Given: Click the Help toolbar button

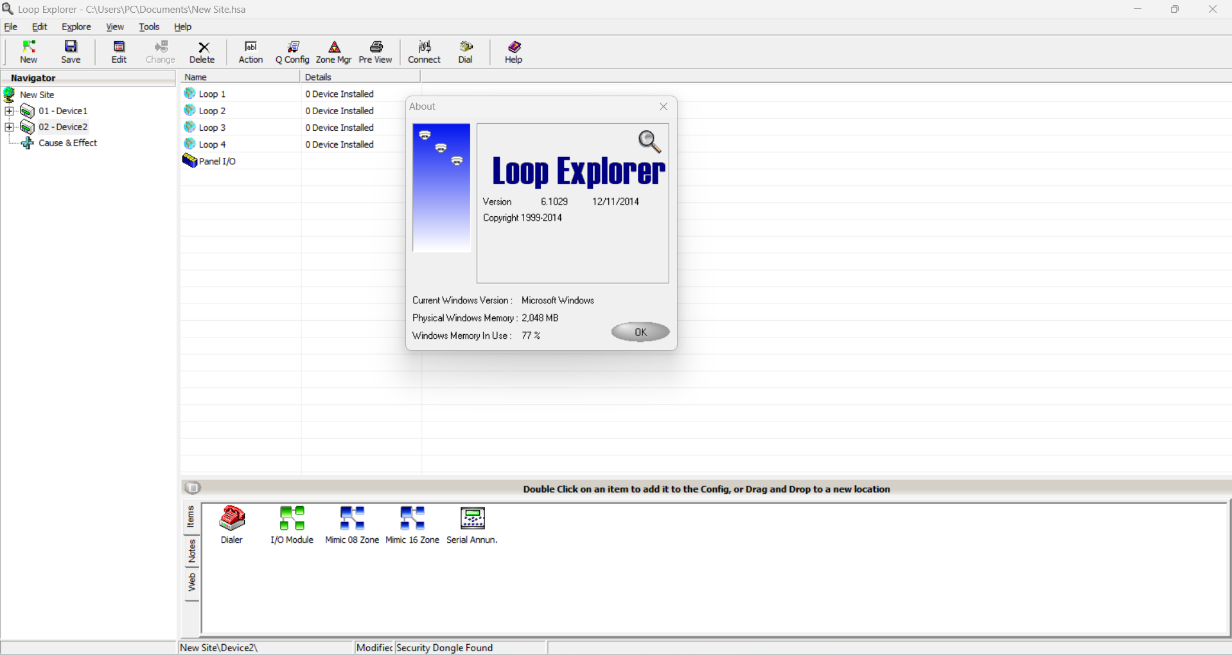Looking at the screenshot, I should (513, 51).
